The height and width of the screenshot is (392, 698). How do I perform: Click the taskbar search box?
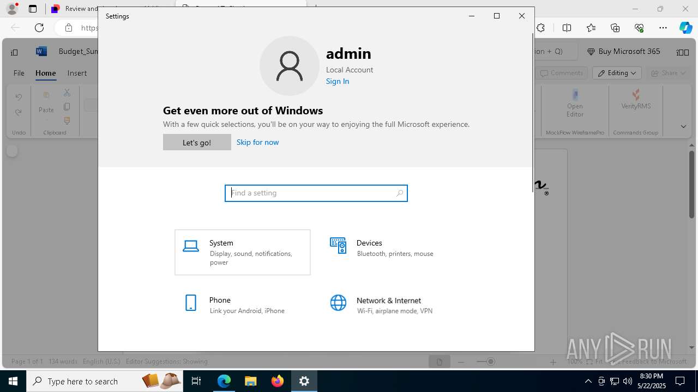105,381
